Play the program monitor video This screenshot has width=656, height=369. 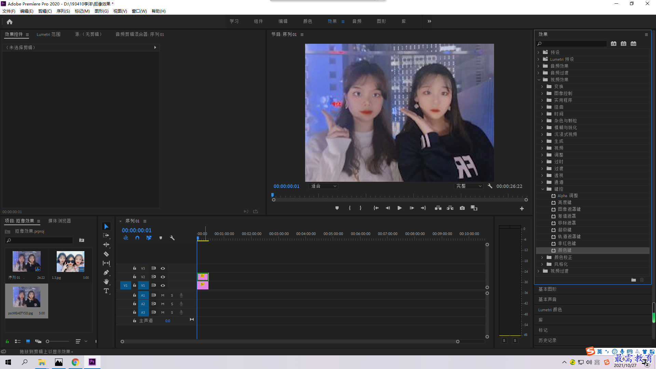click(399, 208)
